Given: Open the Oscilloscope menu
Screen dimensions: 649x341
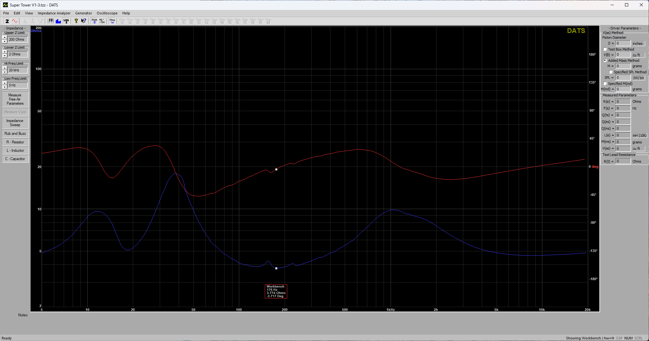Looking at the screenshot, I should click(107, 13).
